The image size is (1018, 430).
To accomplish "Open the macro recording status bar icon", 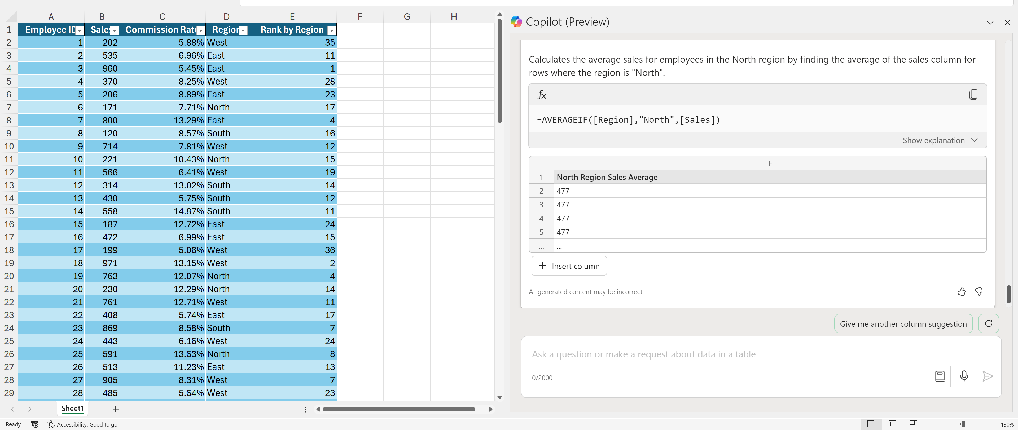I will 34,424.
